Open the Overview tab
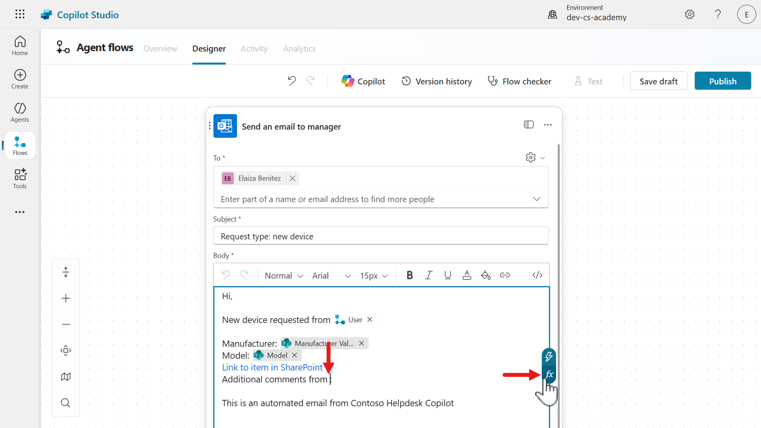The width and height of the screenshot is (761, 428). [160, 49]
